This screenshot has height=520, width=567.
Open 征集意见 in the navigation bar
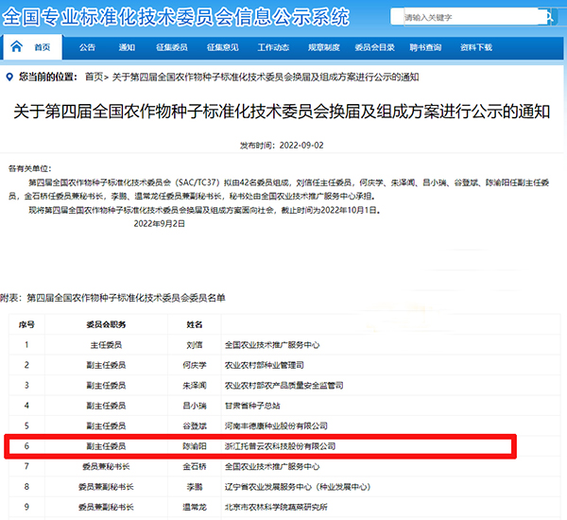coord(223,47)
